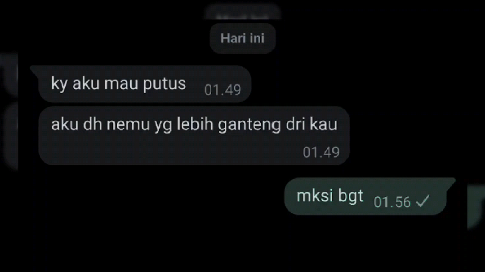The height and width of the screenshot is (272, 485).
Task: Tap the tail corner of the 'ky aku mau putus' bubble
Action: [x=35, y=70]
